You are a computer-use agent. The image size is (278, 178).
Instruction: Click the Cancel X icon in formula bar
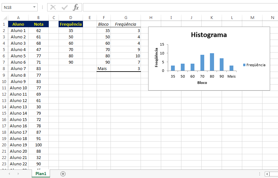(53, 7)
